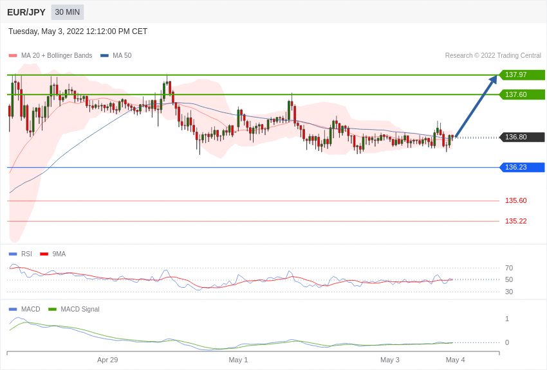Viewport: 547px width, 370px height.
Task: Click the 136.23 pivot price label
Action: (522, 168)
